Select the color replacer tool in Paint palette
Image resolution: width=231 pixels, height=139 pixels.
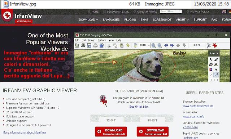pos(211,69)
